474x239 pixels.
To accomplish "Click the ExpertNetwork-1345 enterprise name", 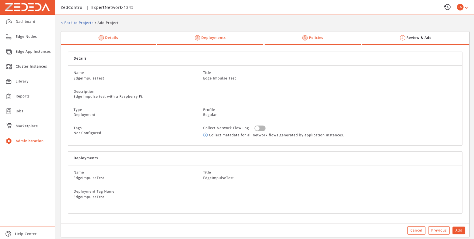I will 112,7.
